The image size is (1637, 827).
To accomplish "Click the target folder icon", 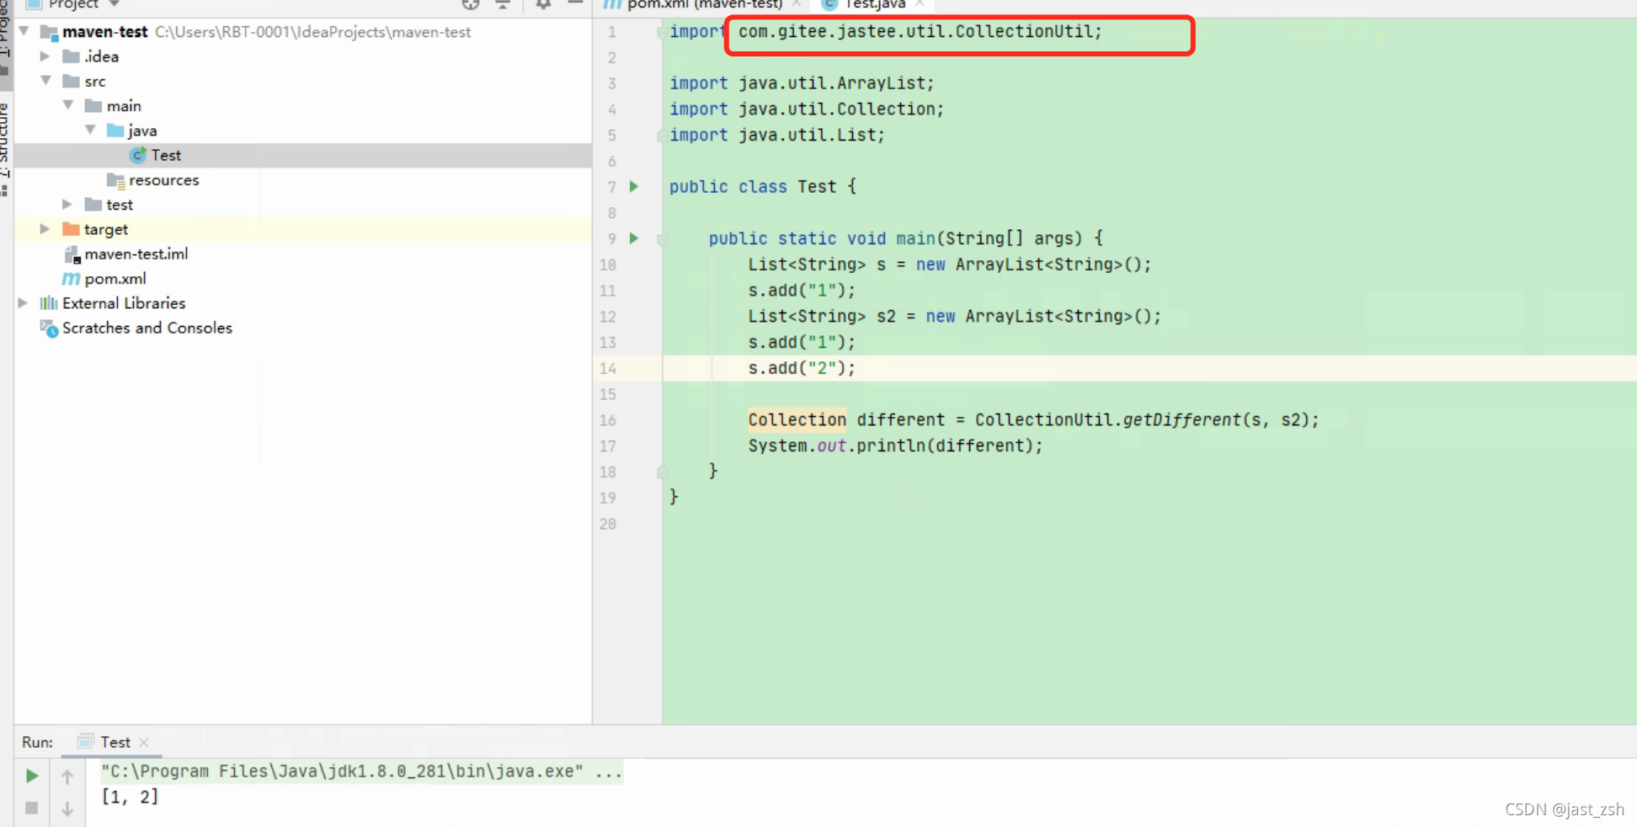I will pyautogui.click(x=71, y=229).
